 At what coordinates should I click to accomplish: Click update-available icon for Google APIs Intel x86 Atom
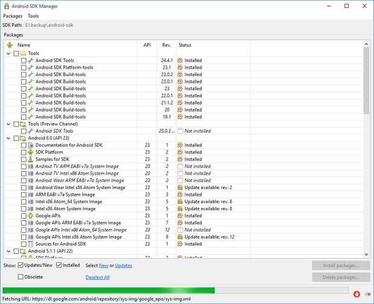click(180, 237)
